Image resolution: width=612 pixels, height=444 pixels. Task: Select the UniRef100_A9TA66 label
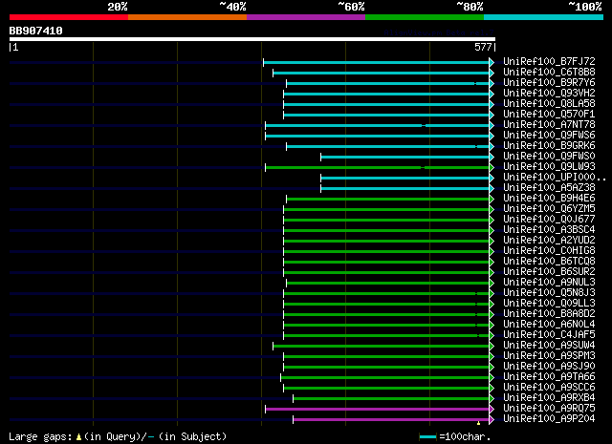pyautogui.click(x=549, y=377)
